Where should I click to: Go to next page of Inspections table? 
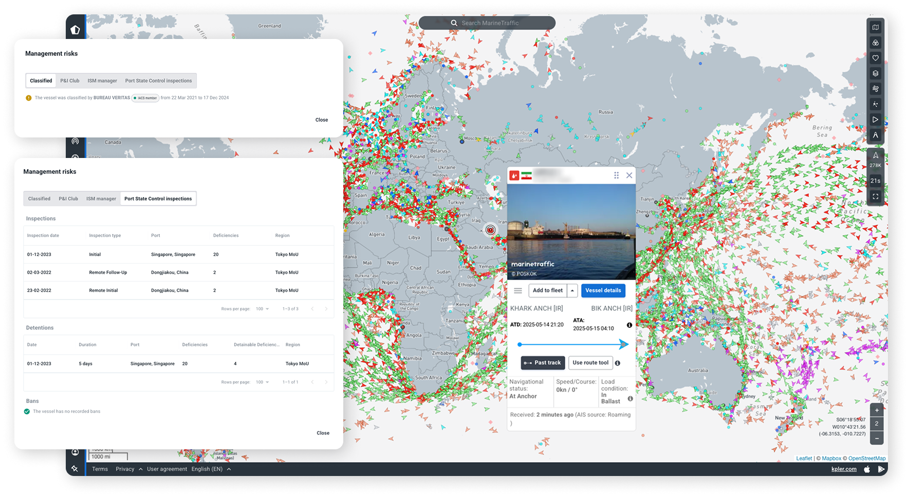tap(326, 309)
